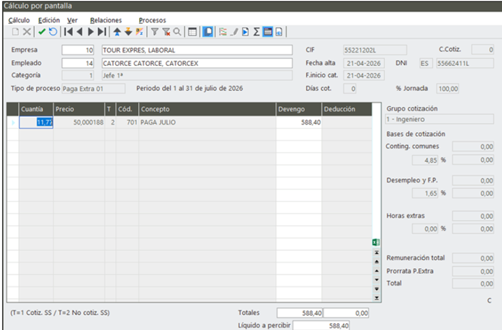502x330 pixels.
Task: Click the Fecha alta date field
Action: coord(364,63)
